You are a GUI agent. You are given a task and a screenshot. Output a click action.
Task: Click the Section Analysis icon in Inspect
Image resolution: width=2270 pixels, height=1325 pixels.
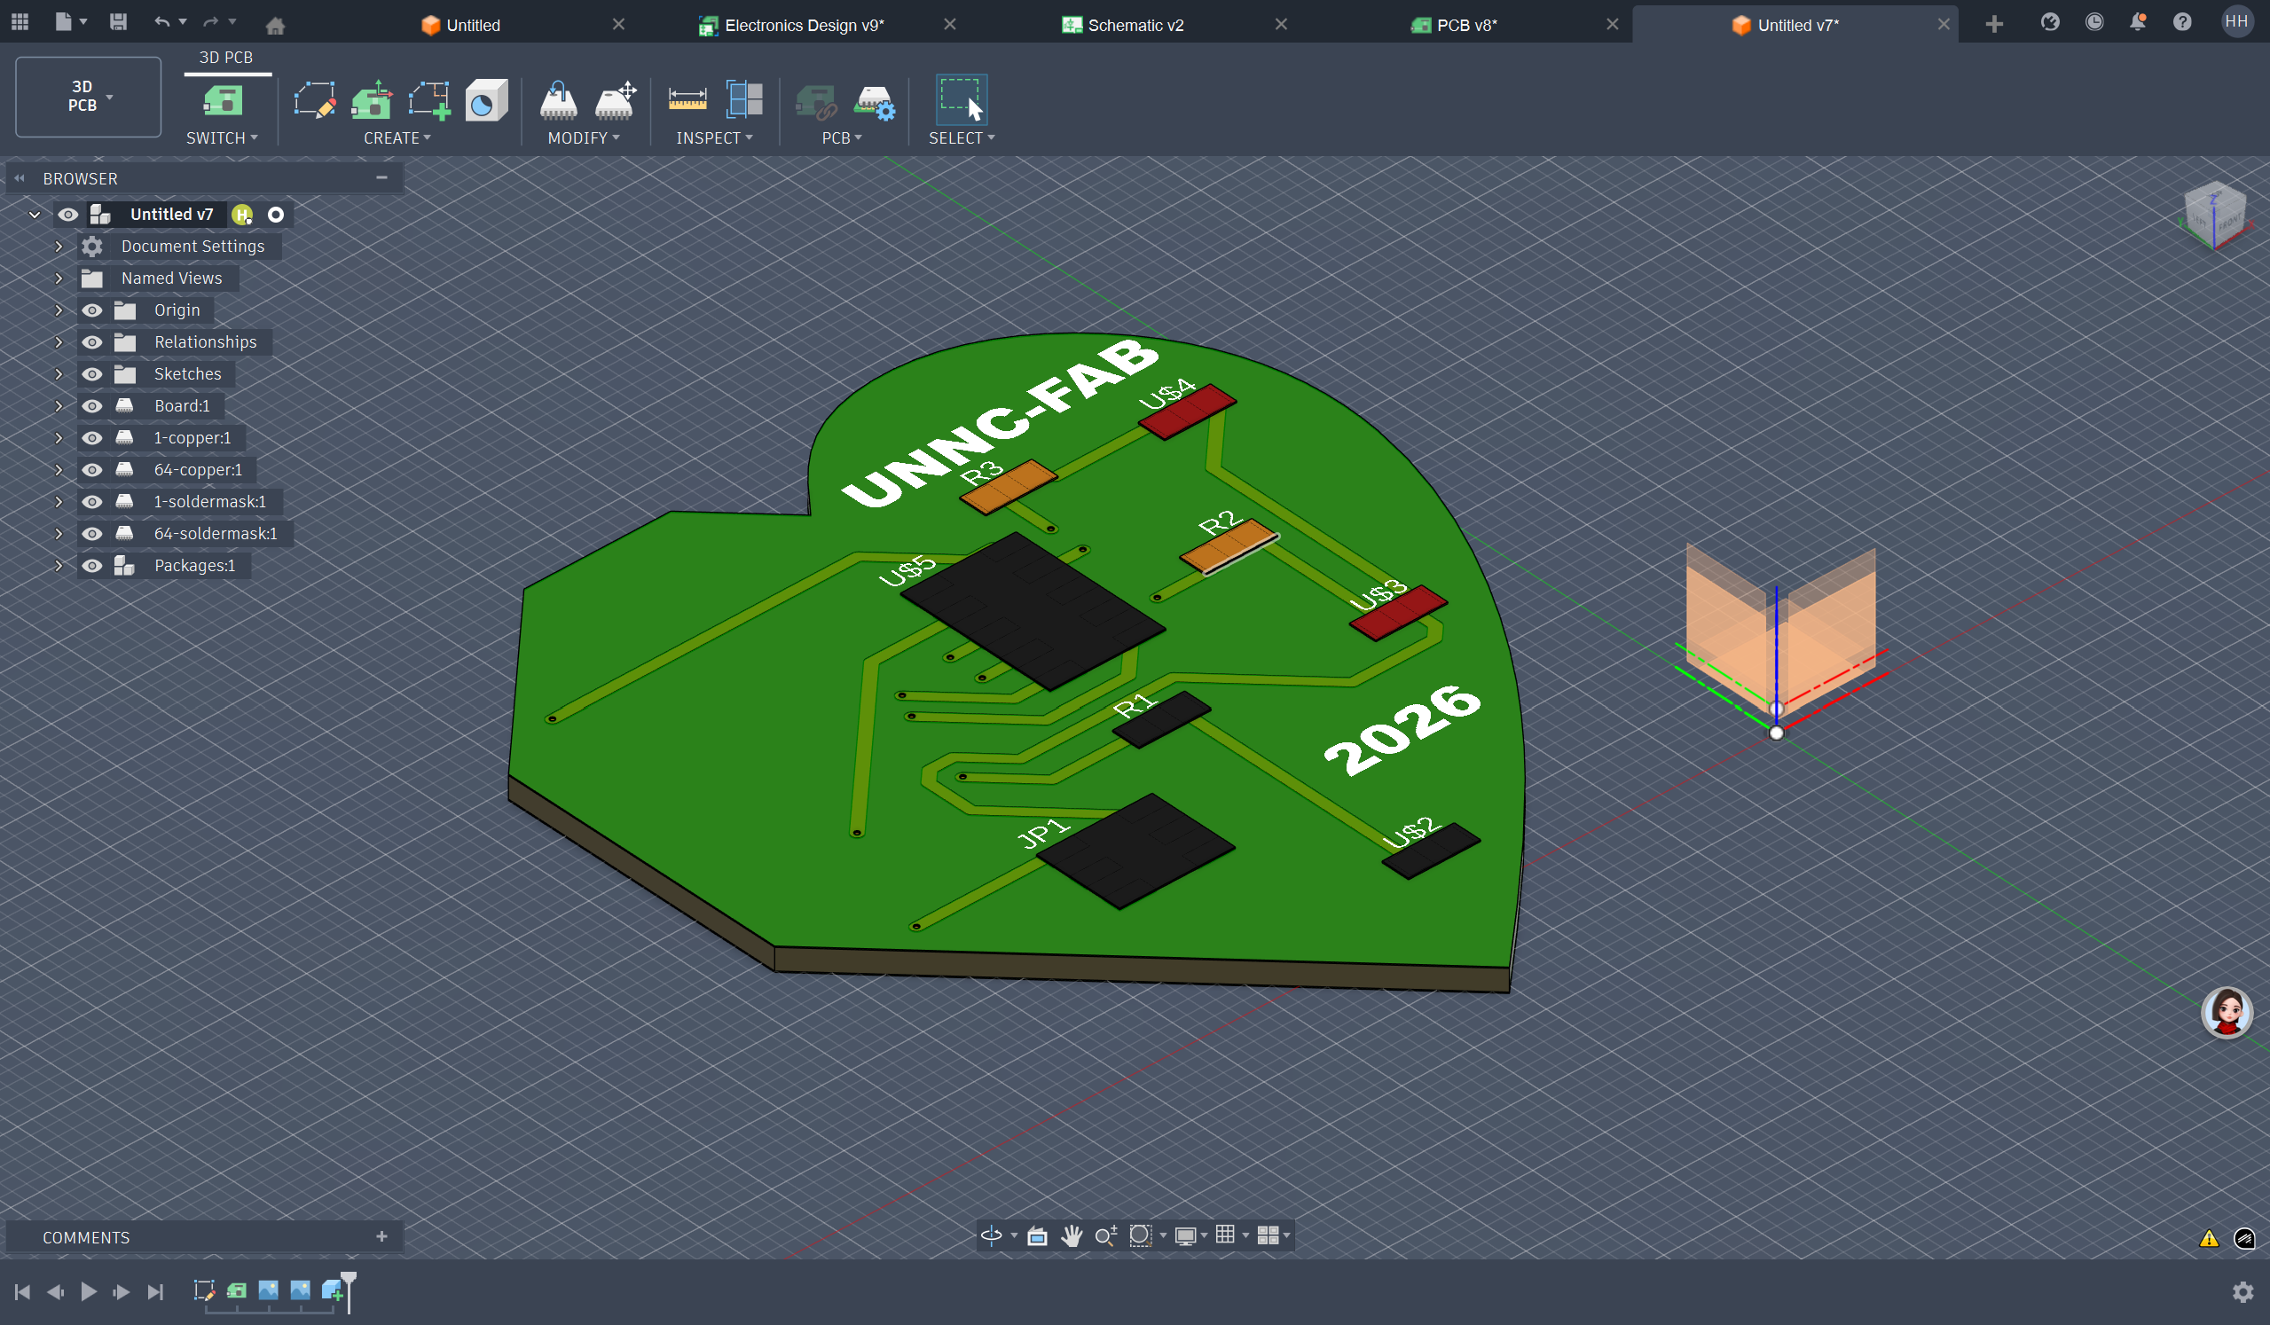click(x=744, y=100)
